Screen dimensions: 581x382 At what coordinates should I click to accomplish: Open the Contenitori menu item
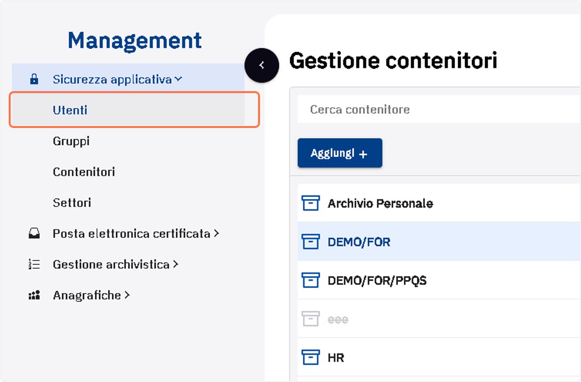pyautogui.click(x=84, y=172)
